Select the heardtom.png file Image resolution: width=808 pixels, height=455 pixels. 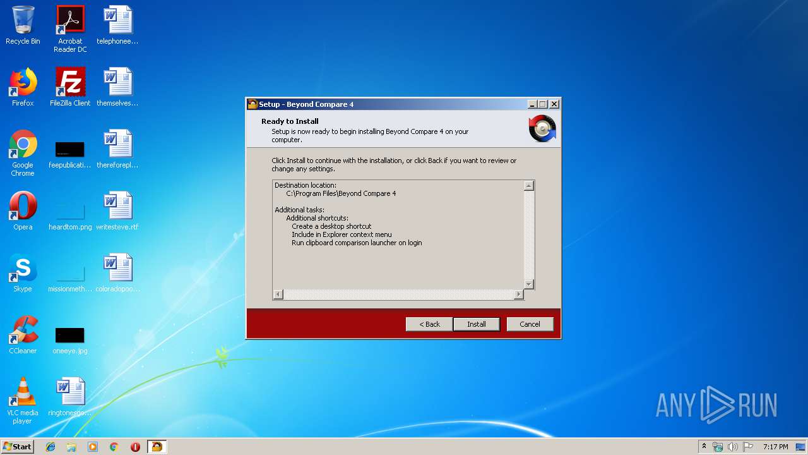click(x=70, y=215)
